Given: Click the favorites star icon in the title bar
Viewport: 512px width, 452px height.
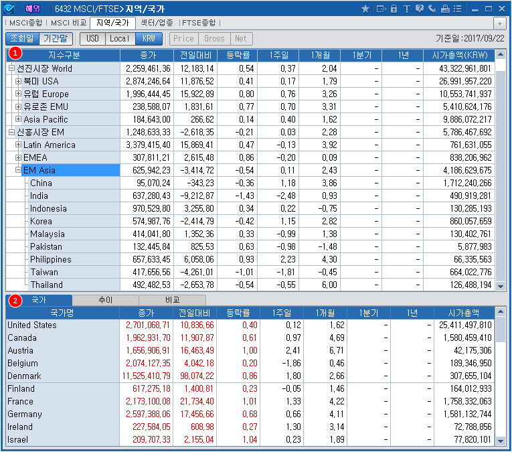Looking at the screenshot, I should point(365,9).
